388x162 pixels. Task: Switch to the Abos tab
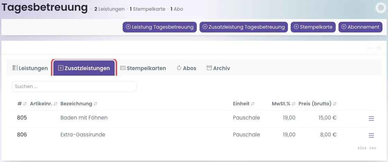tap(187, 68)
